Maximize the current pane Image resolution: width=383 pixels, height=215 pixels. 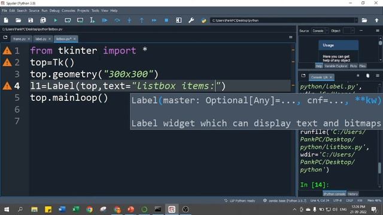179,20
